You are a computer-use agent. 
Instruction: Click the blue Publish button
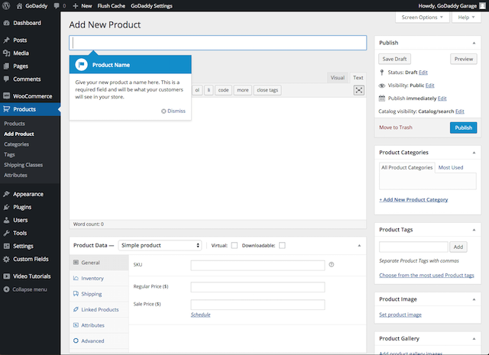463,127
